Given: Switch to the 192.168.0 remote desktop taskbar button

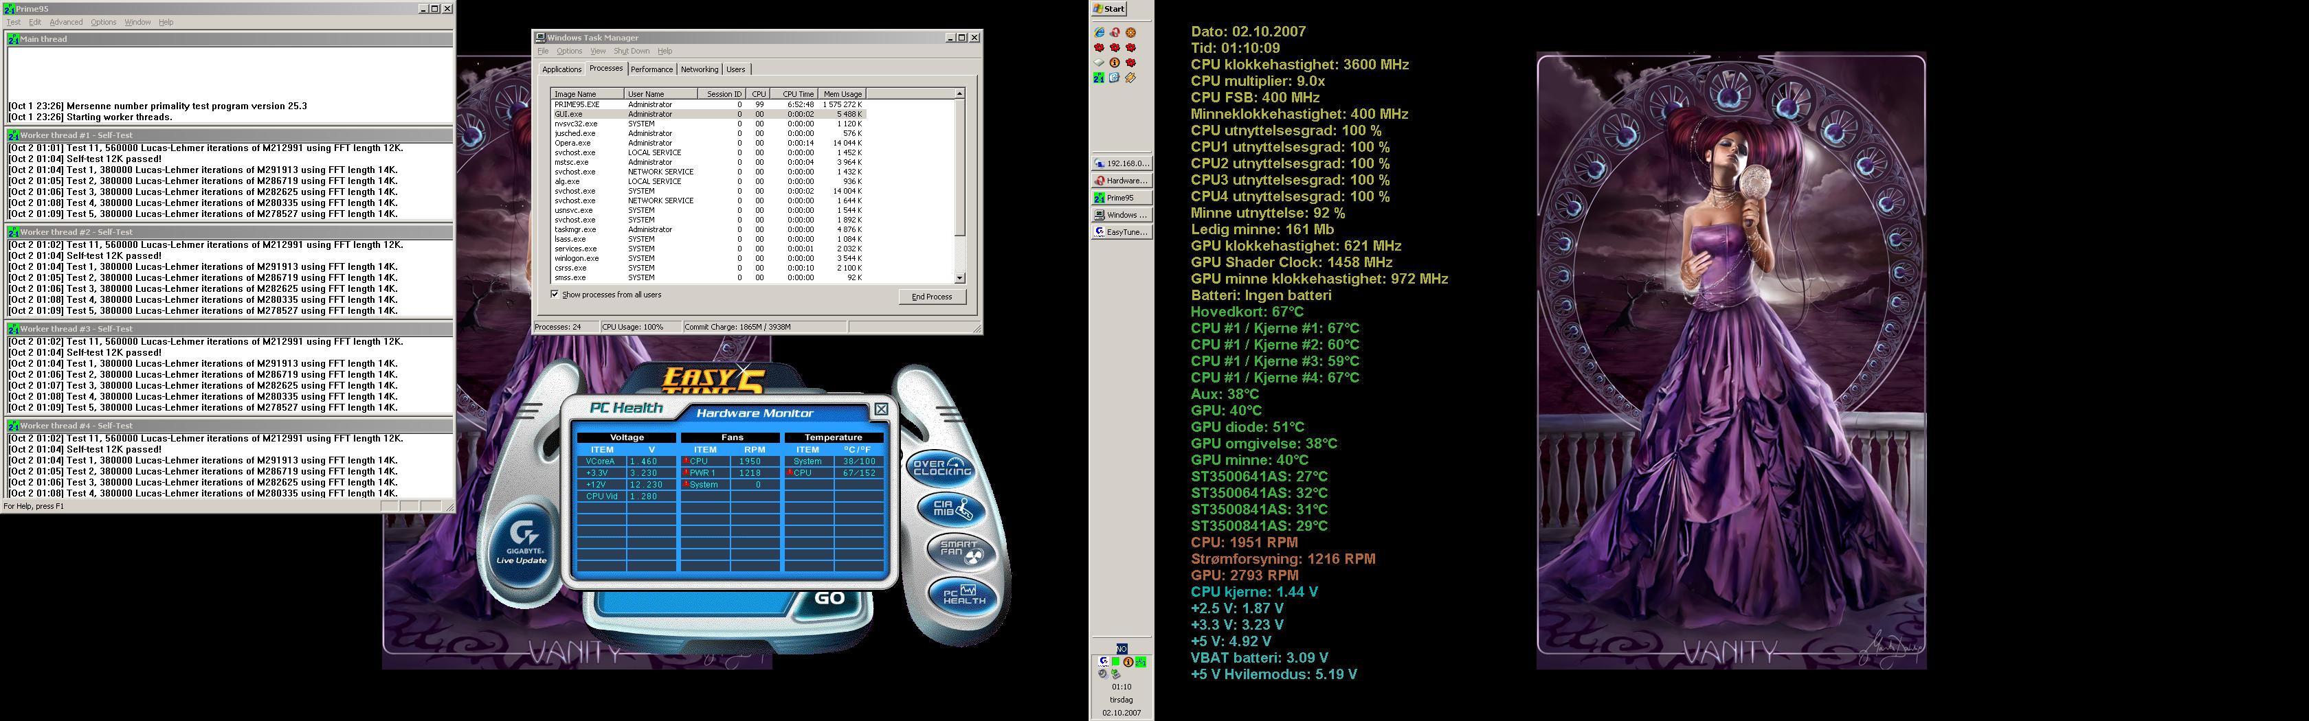Looking at the screenshot, I should tap(1122, 164).
